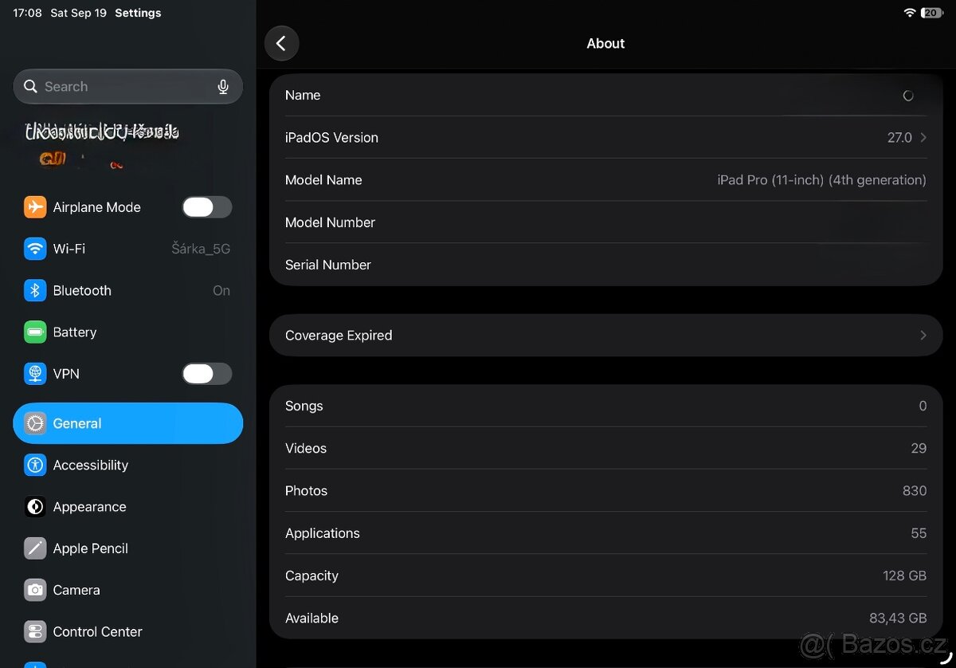Tap the Camera icon
The width and height of the screenshot is (956, 668).
(35, 590)
